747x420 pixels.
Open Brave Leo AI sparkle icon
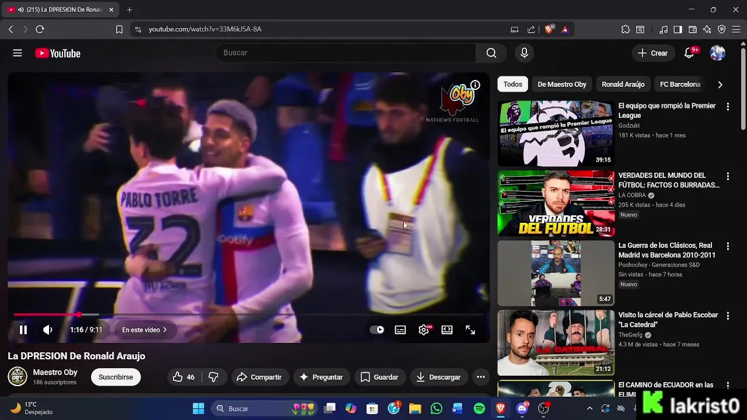click(707, 29)
